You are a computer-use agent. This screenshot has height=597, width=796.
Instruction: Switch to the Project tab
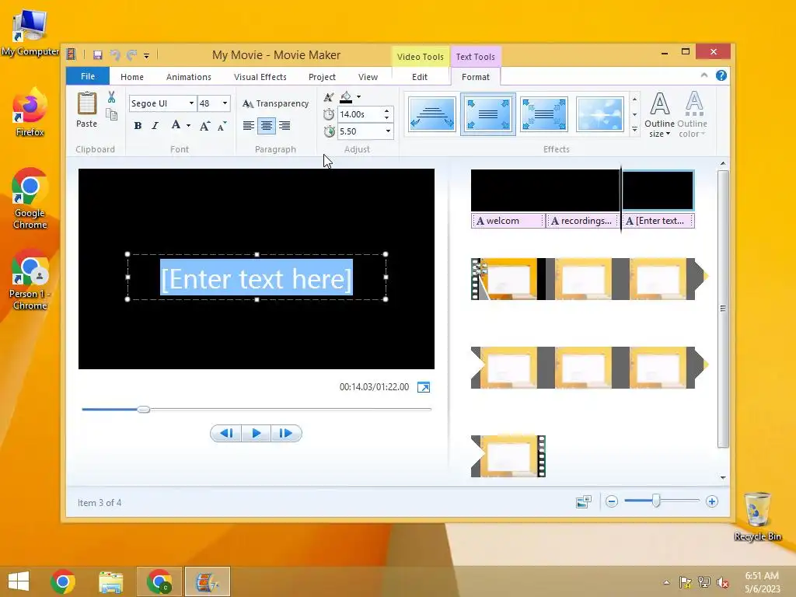[322, 77]
